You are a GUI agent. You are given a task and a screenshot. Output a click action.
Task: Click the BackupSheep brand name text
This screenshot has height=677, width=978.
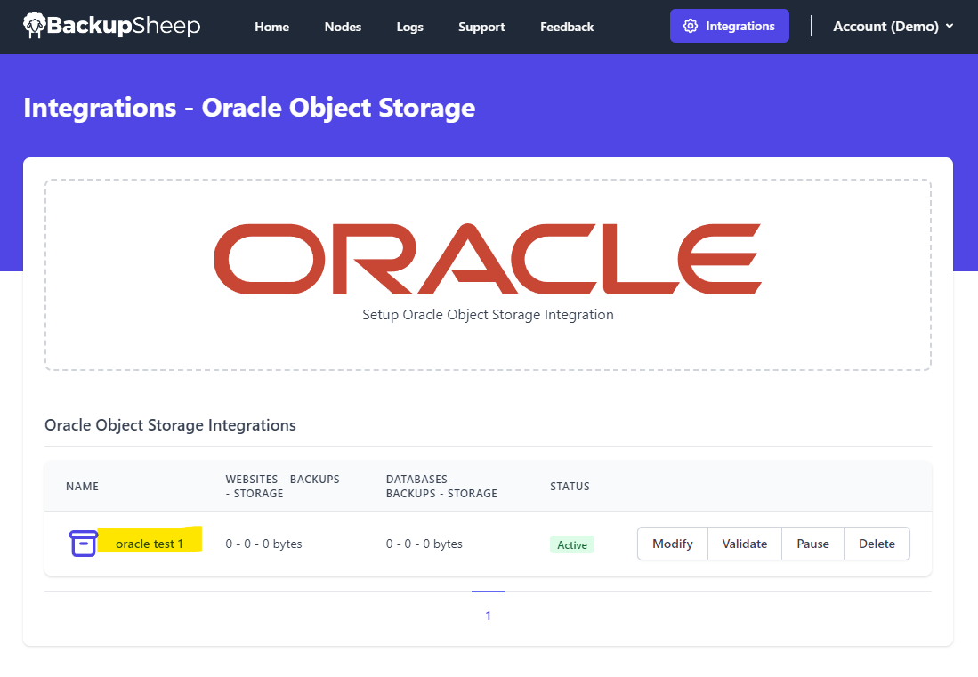(x=124, y=26)
